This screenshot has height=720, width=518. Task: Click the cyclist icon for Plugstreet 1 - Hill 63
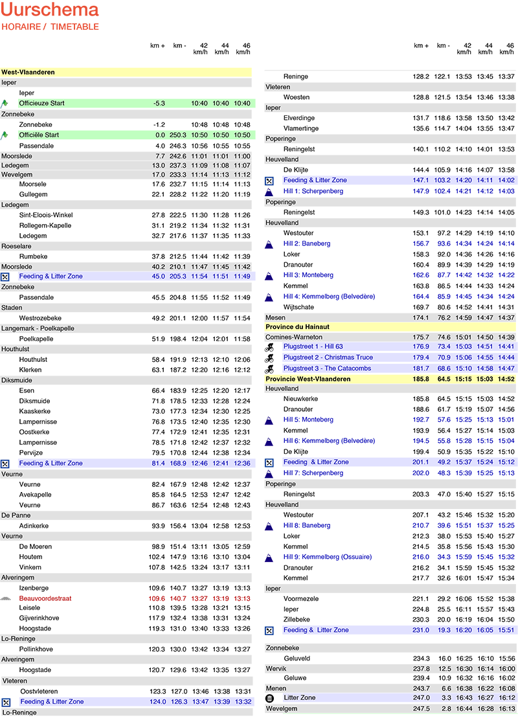[x=269, y=347]
